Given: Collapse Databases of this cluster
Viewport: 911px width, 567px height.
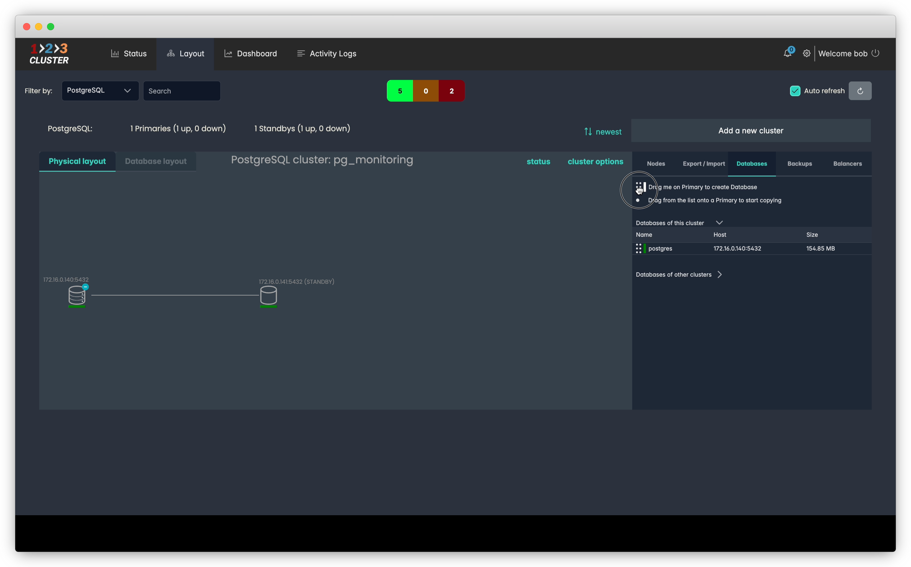Looking at the screenshot, I should point(719,223).
